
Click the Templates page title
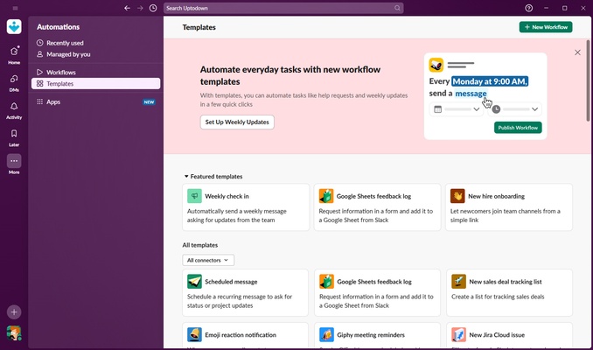click(x=199, y=27)
